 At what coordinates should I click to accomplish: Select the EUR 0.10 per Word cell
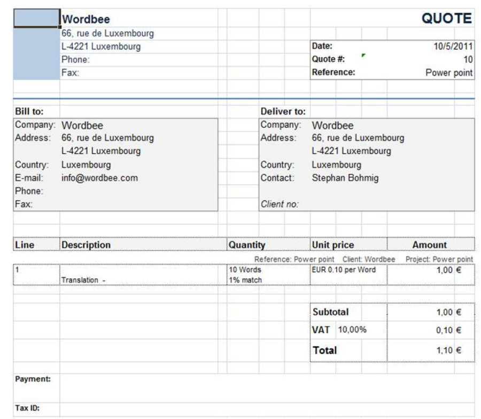pyautogui.click(x=343, y=270)
